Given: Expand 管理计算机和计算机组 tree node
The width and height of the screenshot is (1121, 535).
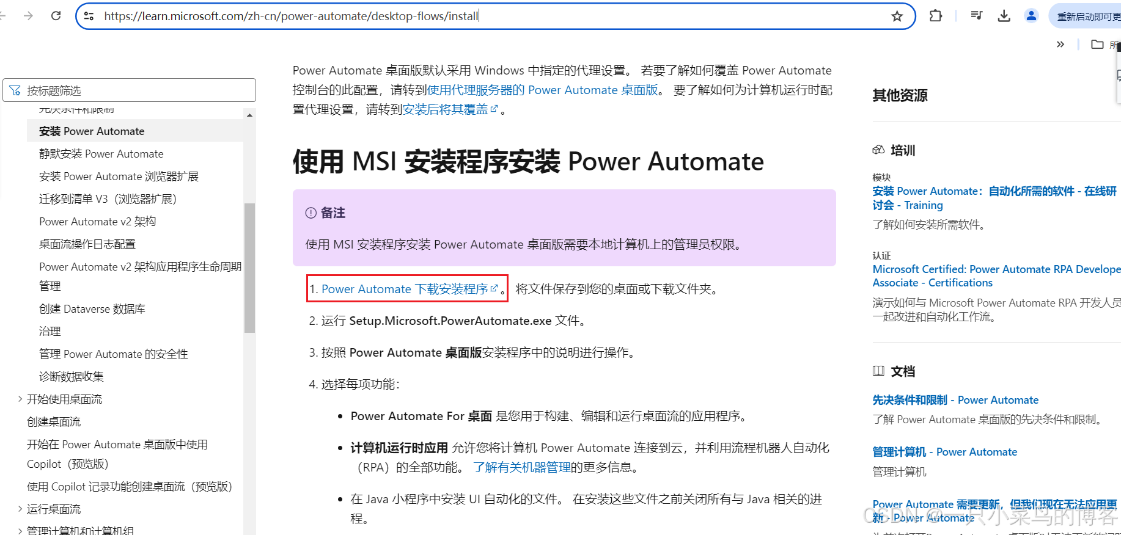Looking at the screenshot, I should pyautogui.click(x=20, y=531).
